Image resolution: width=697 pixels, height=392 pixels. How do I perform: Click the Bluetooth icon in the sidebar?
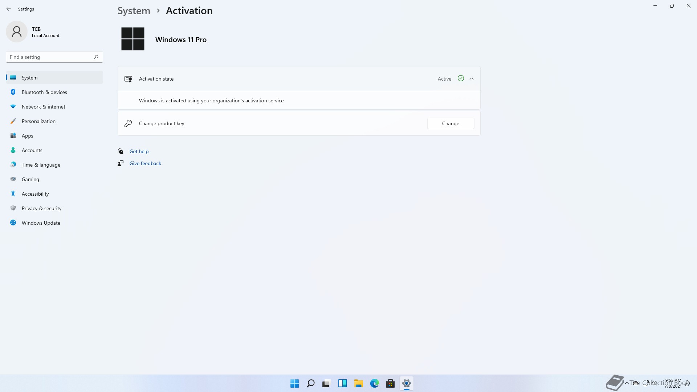pyautogui.click(x=13, y=92)
